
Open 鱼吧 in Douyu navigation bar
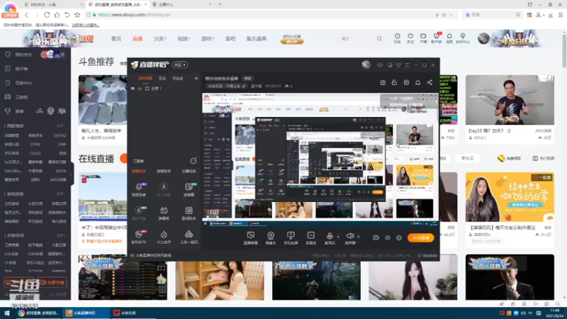click(230, 39)
